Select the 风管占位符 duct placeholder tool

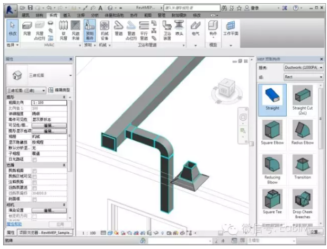coord(39,30)
